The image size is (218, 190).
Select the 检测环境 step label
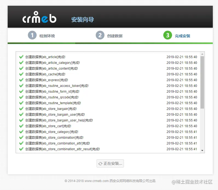click(47, 36)
